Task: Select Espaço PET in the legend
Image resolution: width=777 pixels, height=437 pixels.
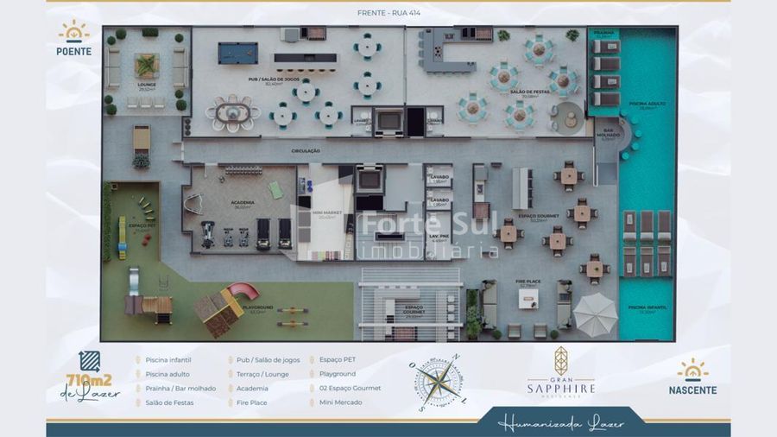Action: pyautogui.click(x=338, y=360)
